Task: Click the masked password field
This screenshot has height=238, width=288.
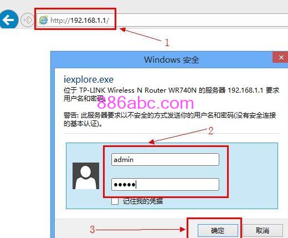Action: pos(165,184)
